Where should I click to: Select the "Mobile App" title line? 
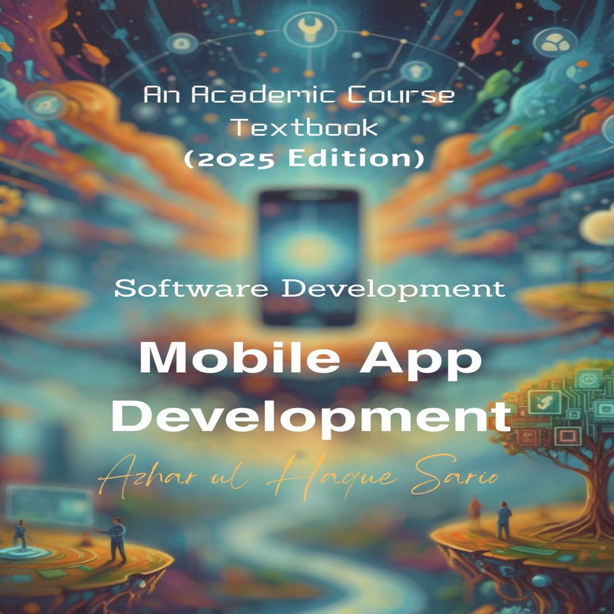[x=309, y=360]
